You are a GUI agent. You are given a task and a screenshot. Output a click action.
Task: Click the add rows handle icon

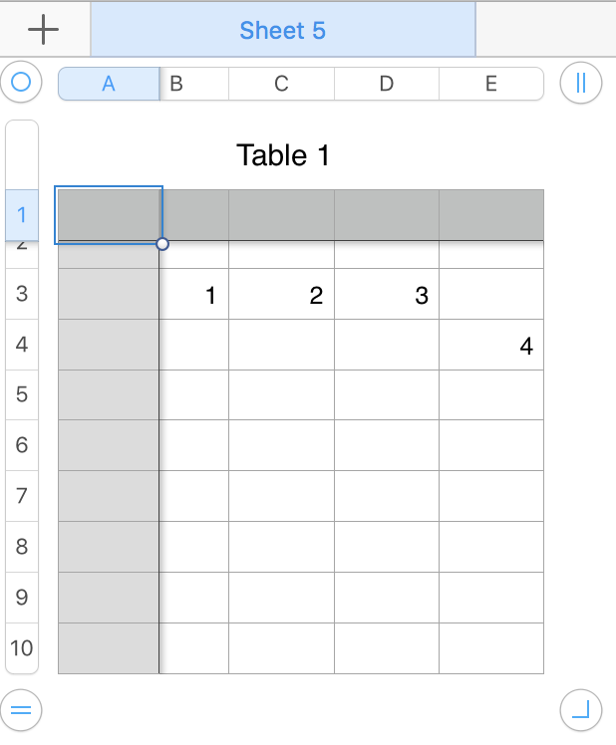(21, 710)
